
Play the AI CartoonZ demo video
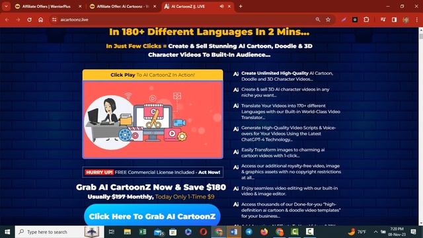[153, 120]
